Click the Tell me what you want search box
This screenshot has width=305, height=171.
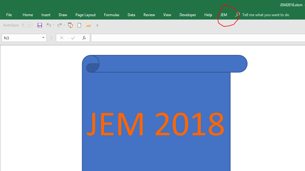pyautogui.click(x=266, y=15)
